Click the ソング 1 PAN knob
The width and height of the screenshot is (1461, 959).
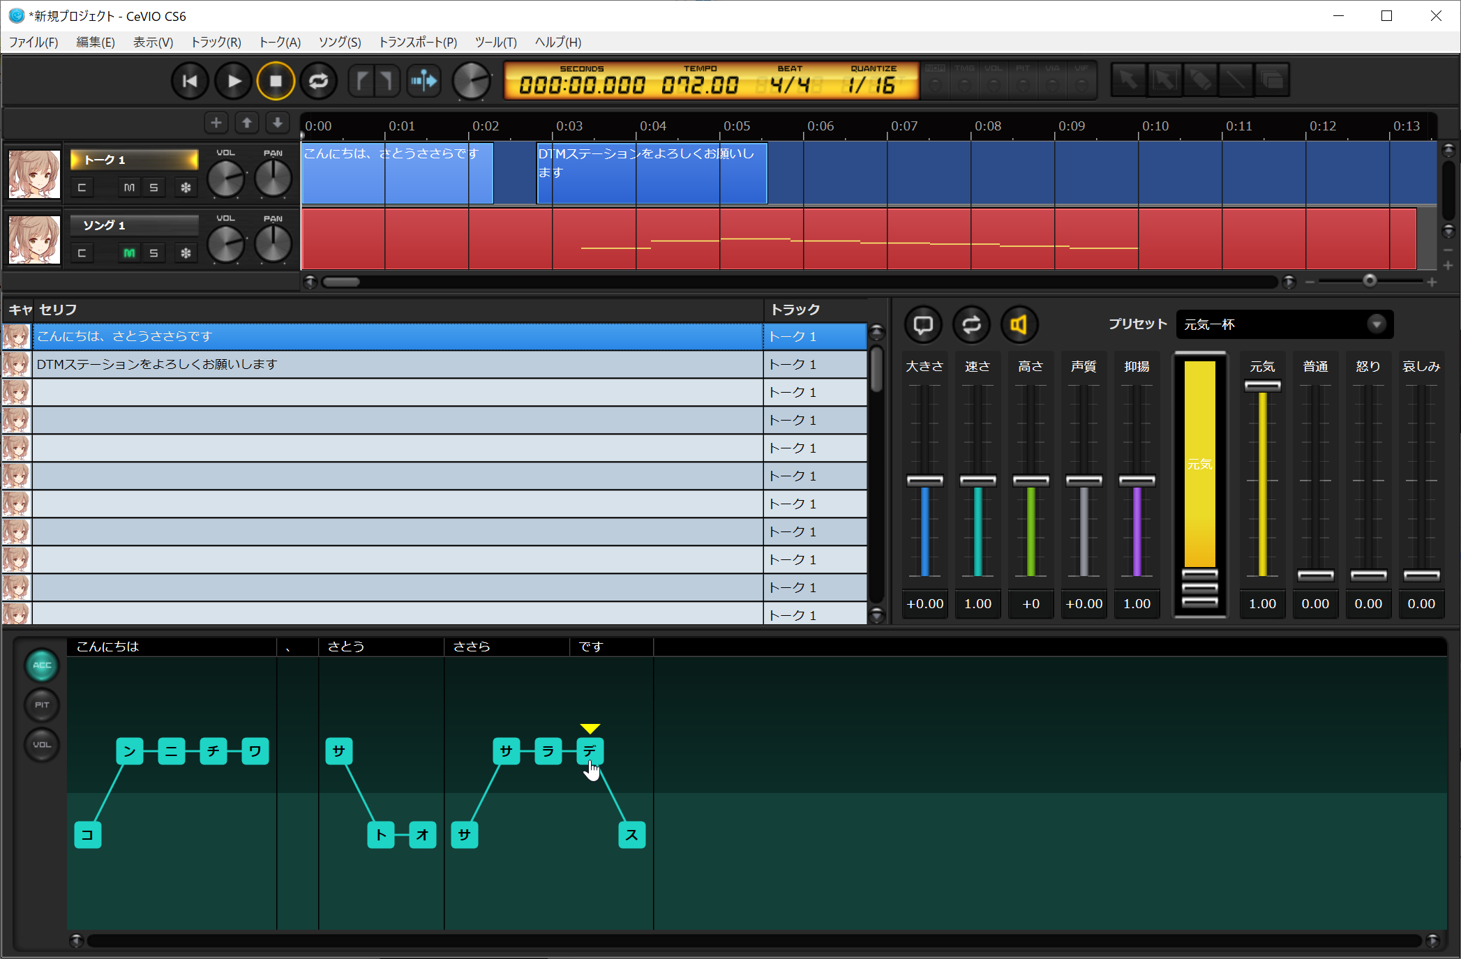(273, 245)
